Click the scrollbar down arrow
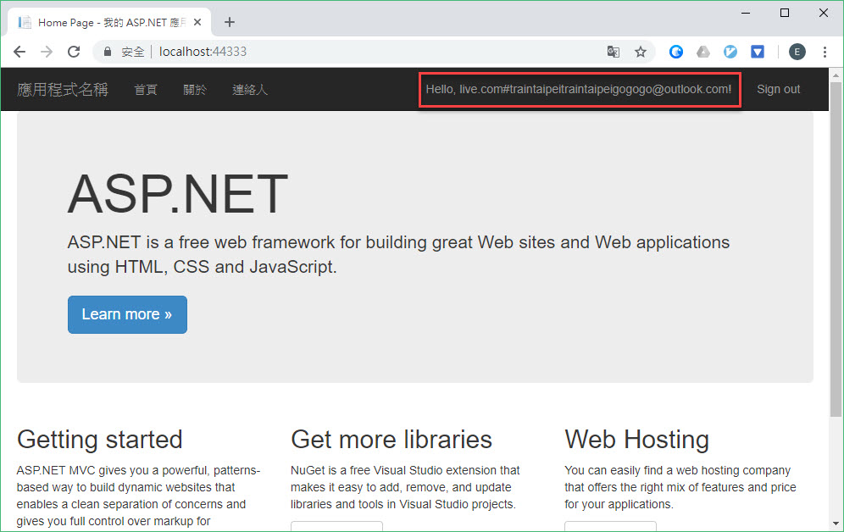The width and height of the screenshot is (844, 532). click(836, 524)
